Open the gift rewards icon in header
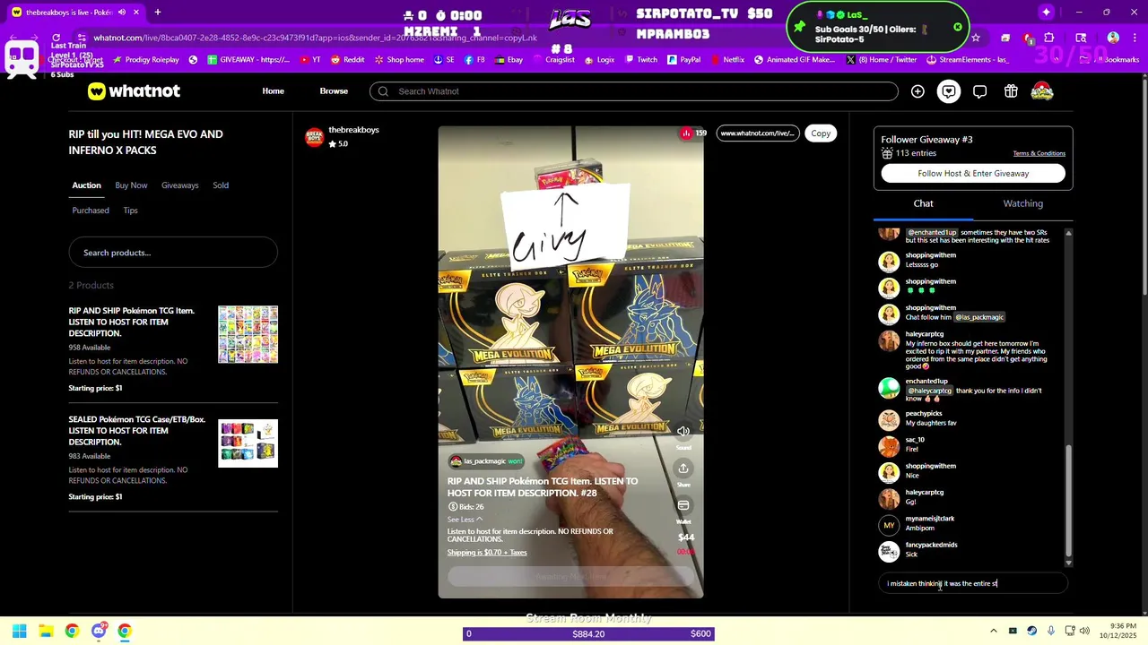1148x645 pixels. click(x=1011, y=91)
